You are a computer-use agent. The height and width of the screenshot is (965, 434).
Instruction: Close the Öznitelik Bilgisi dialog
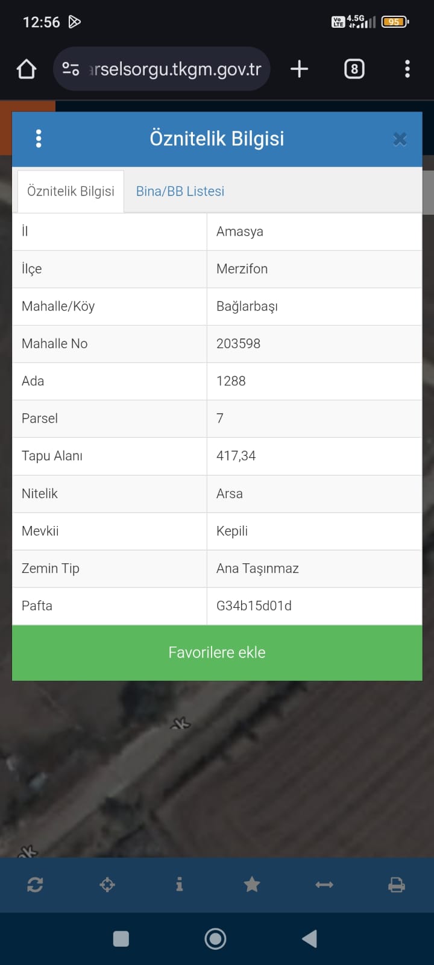400,139
